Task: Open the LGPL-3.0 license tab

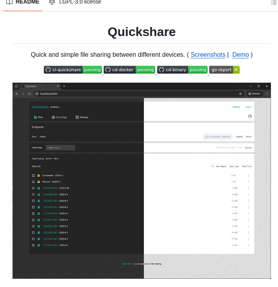Action: point(75,3)
